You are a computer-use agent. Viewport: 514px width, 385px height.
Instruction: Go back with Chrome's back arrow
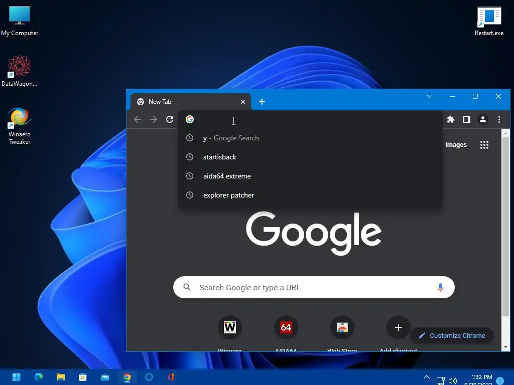tap(138, 119)
